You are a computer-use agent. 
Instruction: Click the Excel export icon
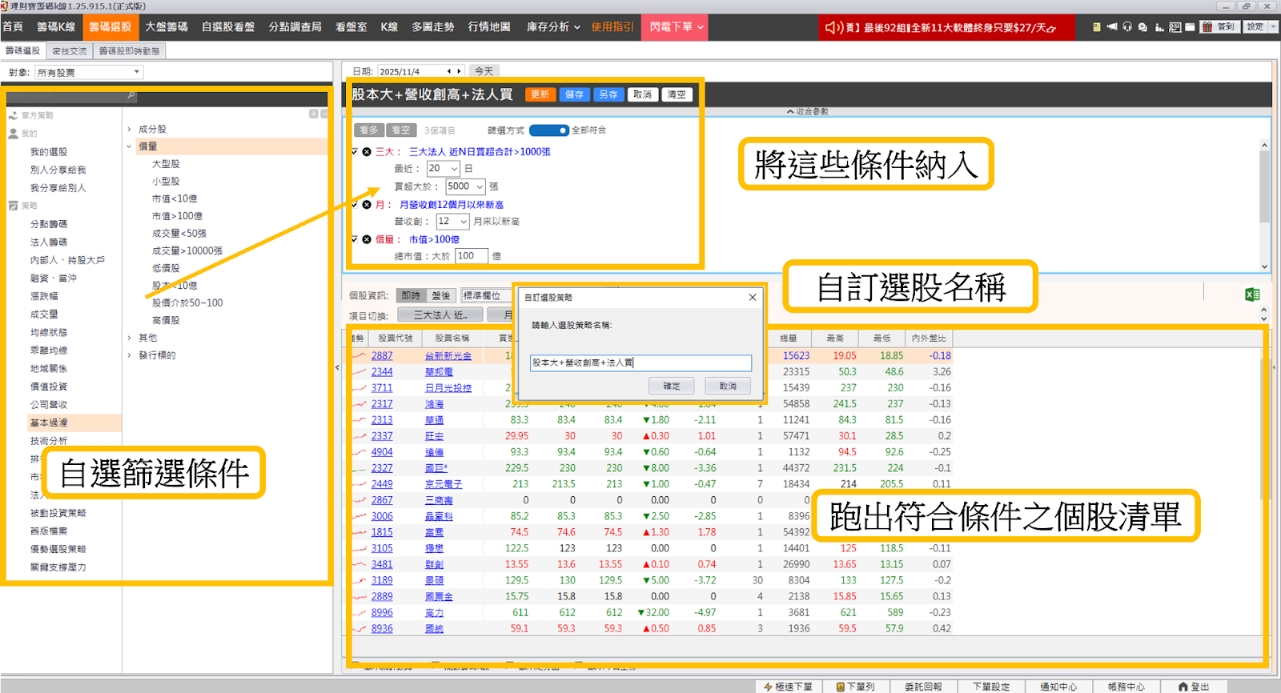tap(1252, 294)
